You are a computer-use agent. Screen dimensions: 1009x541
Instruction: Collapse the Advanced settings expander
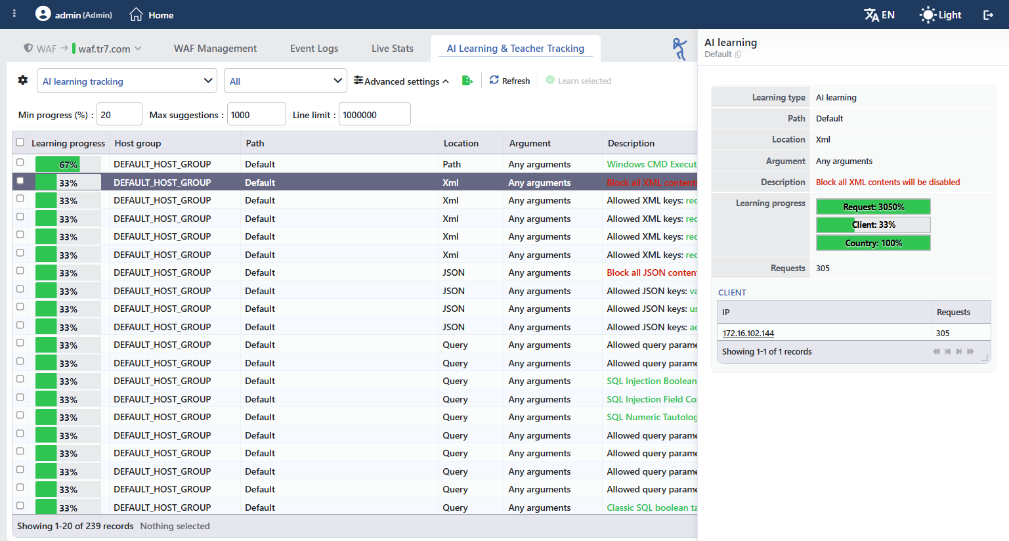coord(401,81)
